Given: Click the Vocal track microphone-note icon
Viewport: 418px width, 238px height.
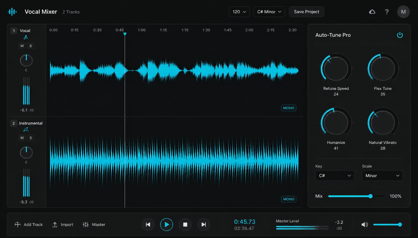Looking at the screenshot, I should point(26,37).
